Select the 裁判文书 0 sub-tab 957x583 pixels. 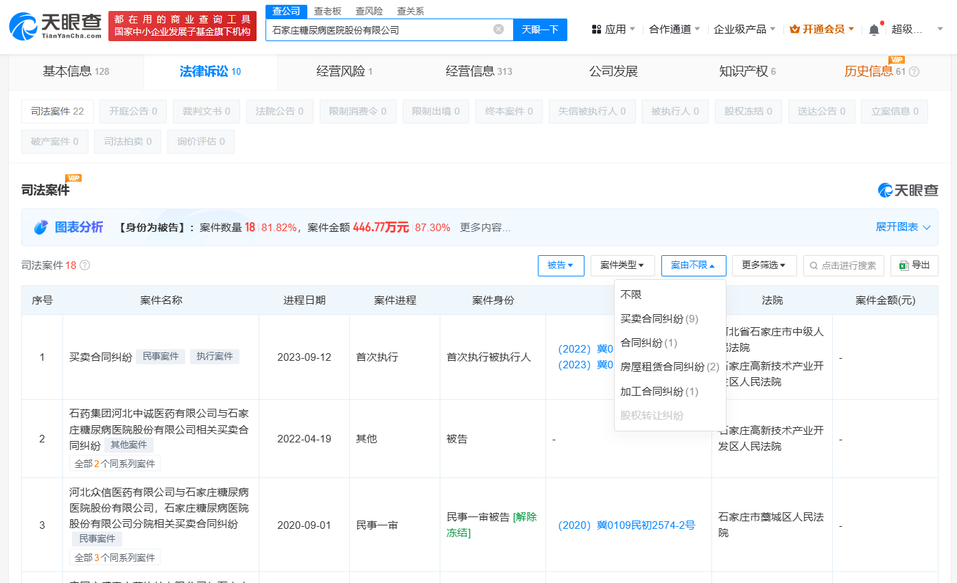(x=206, y=111)
